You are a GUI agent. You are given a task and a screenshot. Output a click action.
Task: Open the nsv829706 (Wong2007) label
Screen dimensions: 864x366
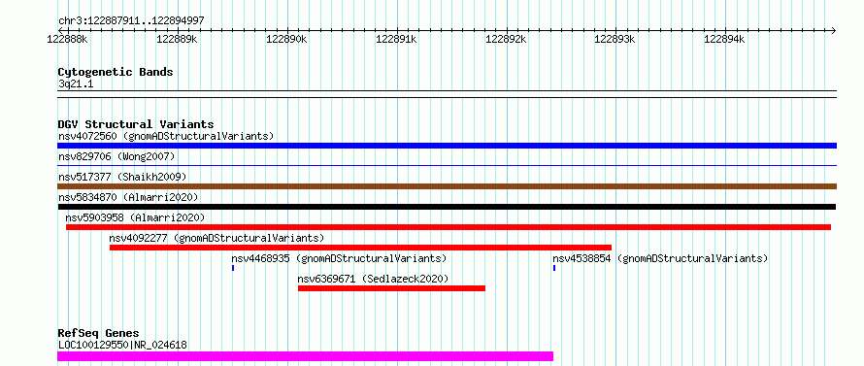tap(116, 156)
